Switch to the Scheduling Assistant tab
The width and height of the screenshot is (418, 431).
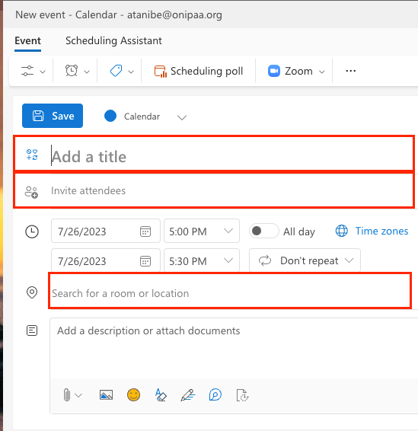click(113, 40)
